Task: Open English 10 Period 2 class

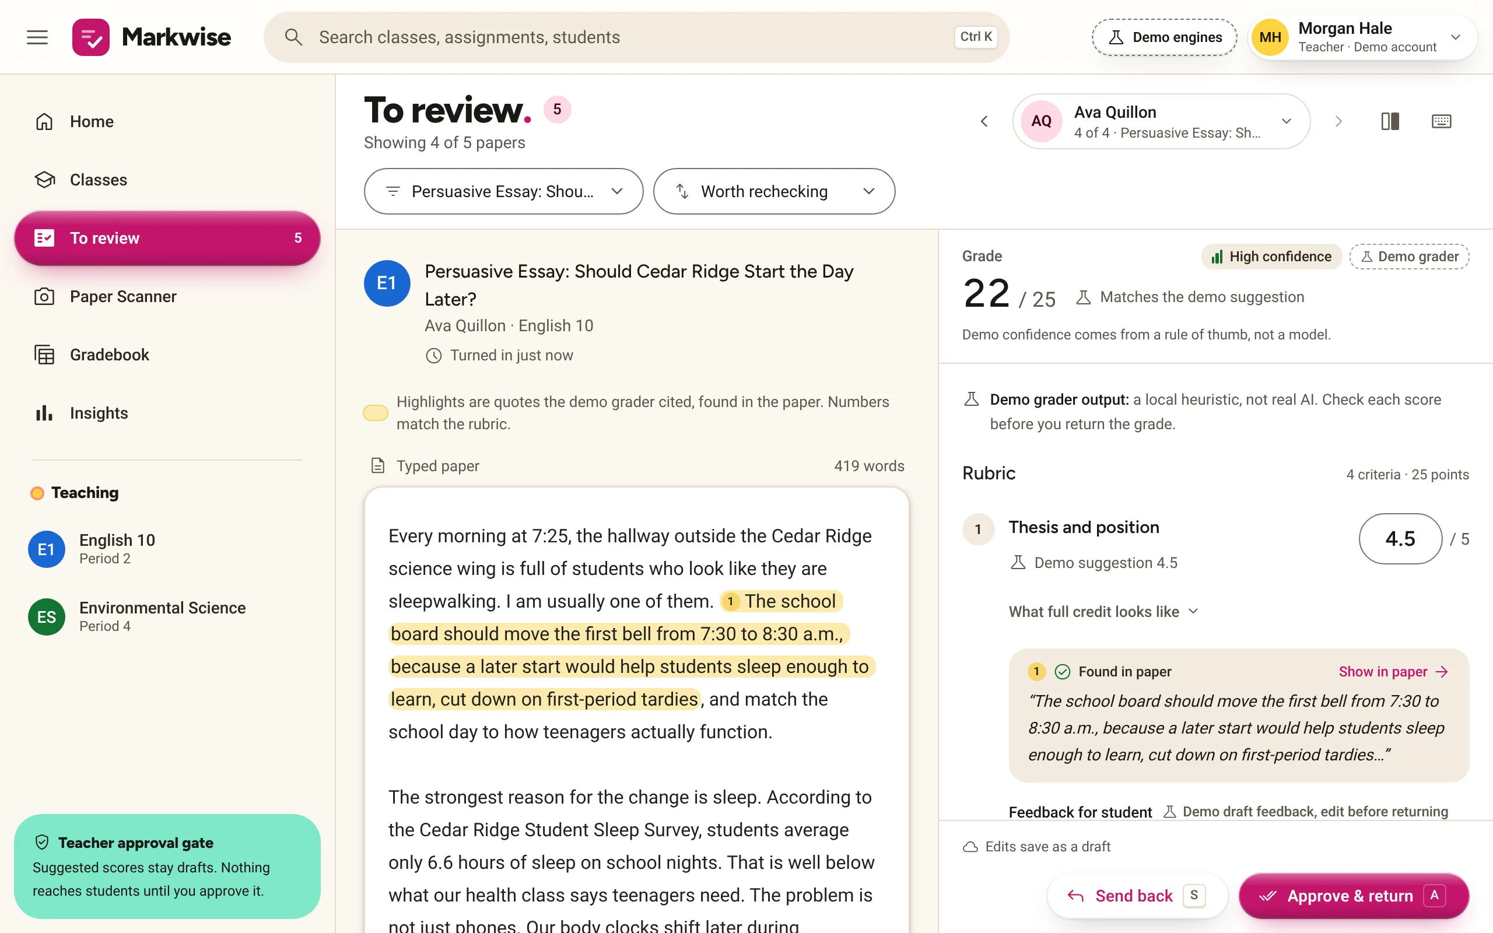Action: click(x=167, y=549)
